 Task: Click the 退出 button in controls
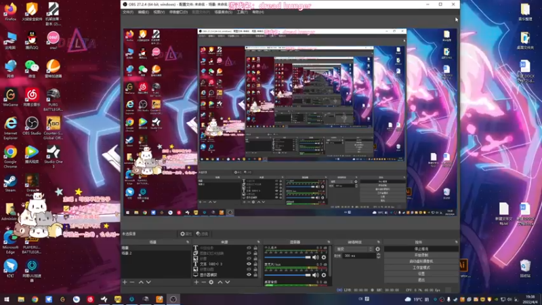[x=421, y=280]
